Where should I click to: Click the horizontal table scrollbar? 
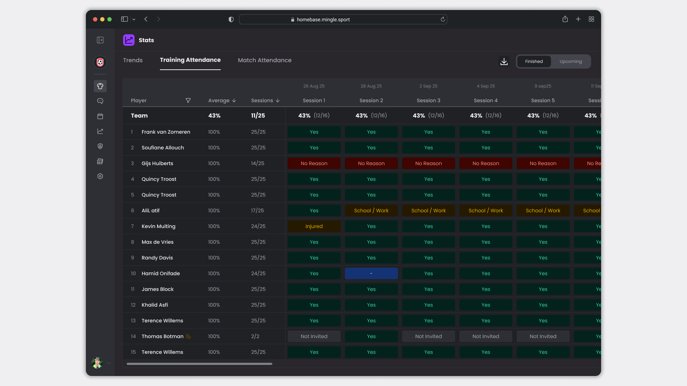[x=199, y=364]
